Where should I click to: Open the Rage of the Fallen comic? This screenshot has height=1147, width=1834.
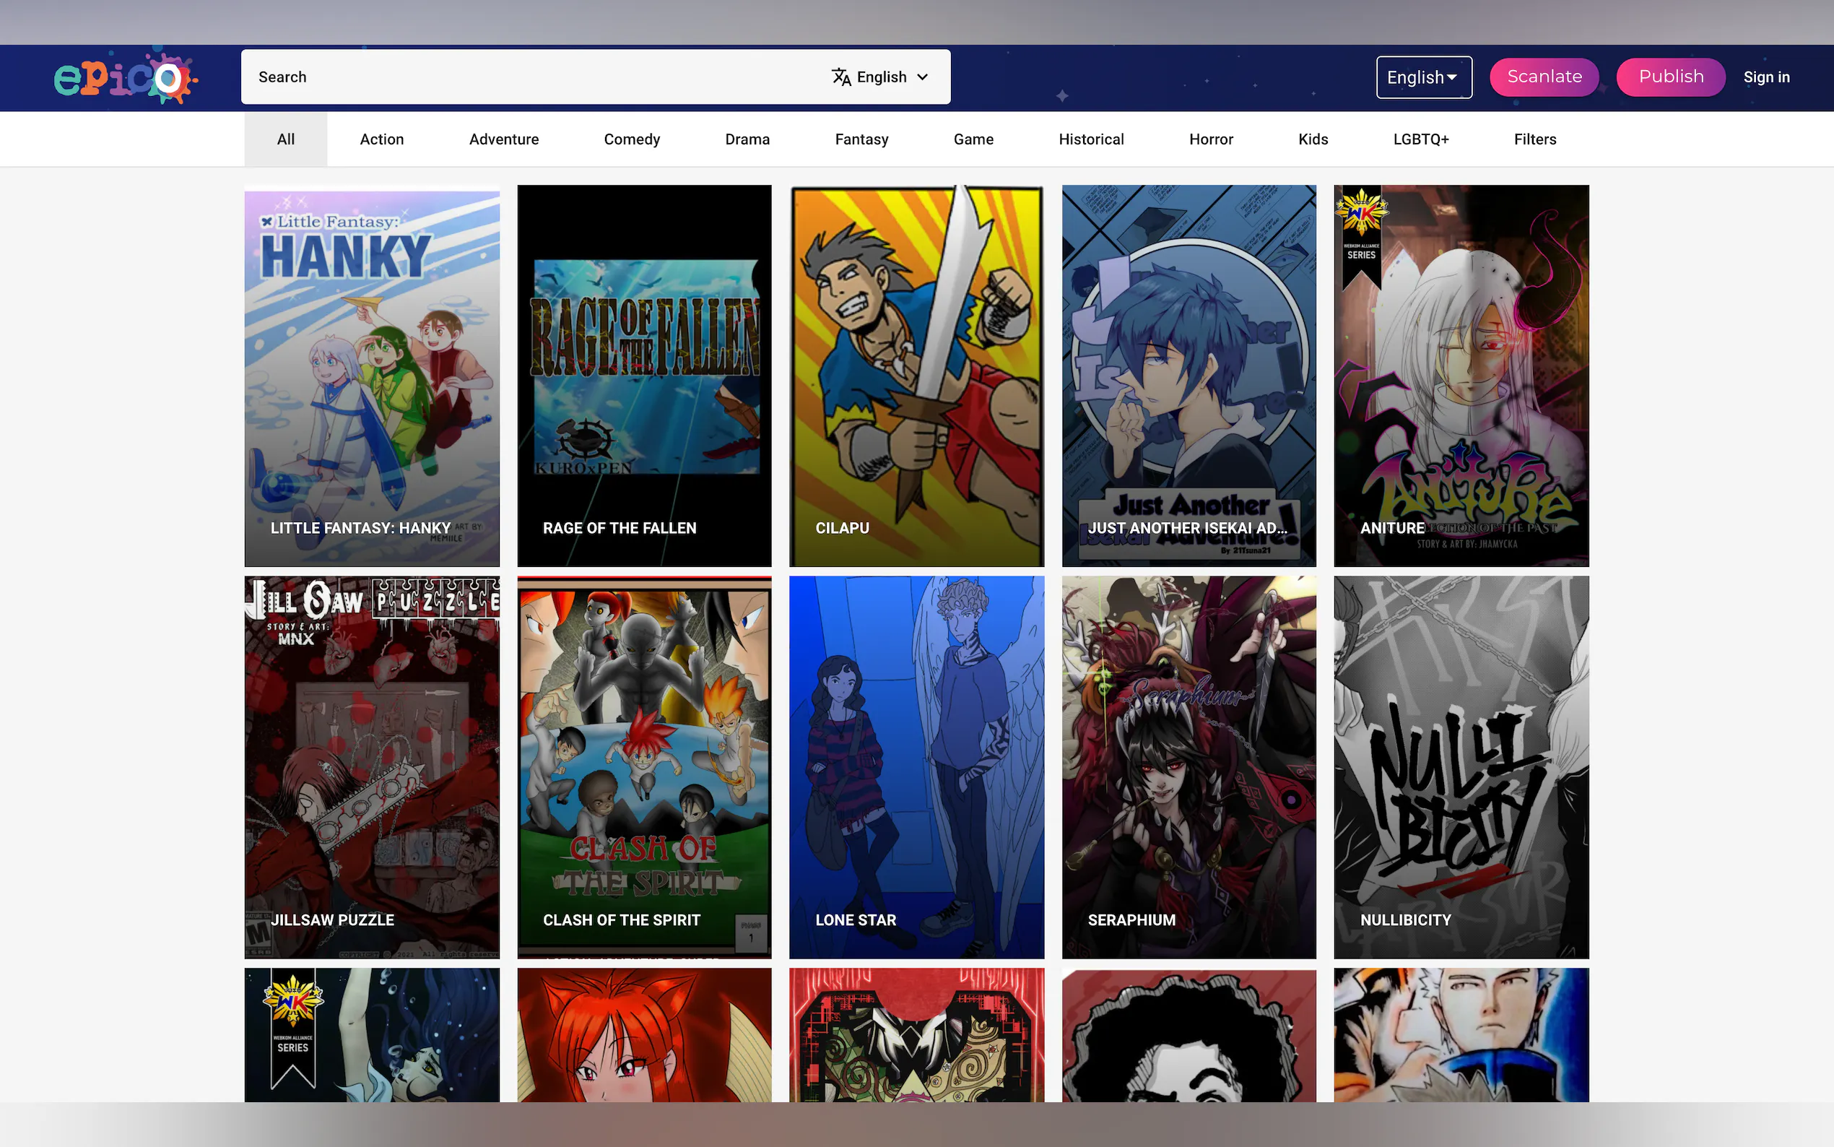[x=643, y=376]
